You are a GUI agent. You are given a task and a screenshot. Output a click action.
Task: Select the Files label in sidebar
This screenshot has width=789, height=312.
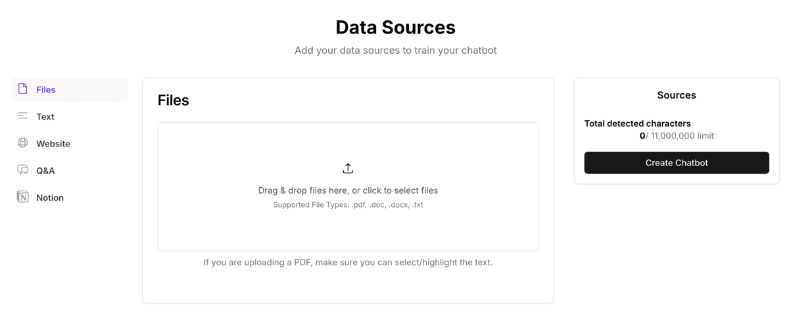point(46,90)
